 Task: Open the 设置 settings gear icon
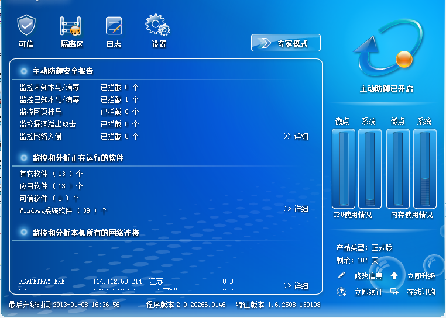(158, 26)
